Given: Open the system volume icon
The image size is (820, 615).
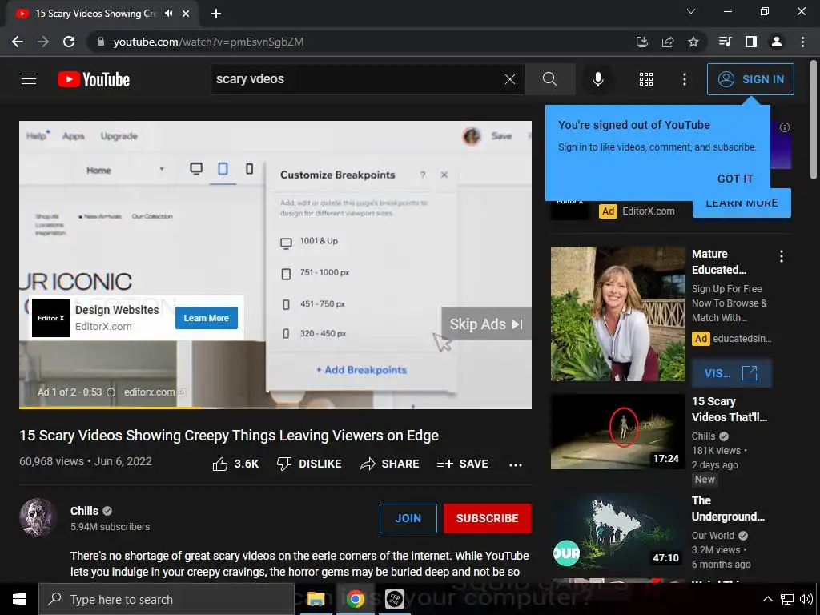Looking at the screenshot, I should click(x=806, y=599).
